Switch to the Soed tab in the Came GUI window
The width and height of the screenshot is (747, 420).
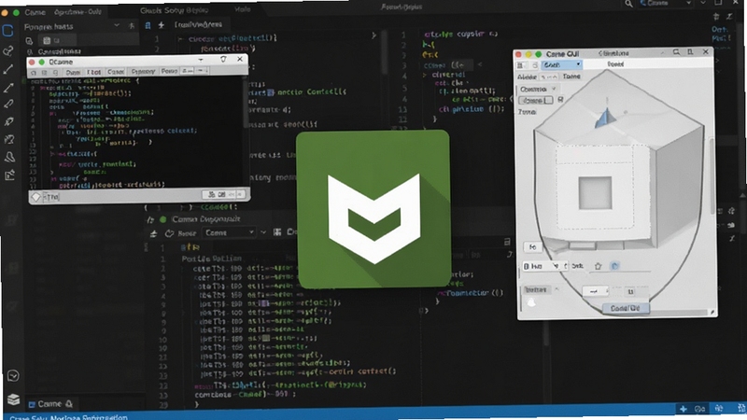[x=615, y=63]
